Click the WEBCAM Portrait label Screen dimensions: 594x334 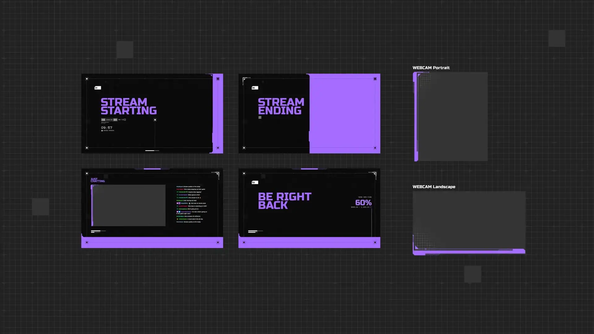tap(431, 68)
